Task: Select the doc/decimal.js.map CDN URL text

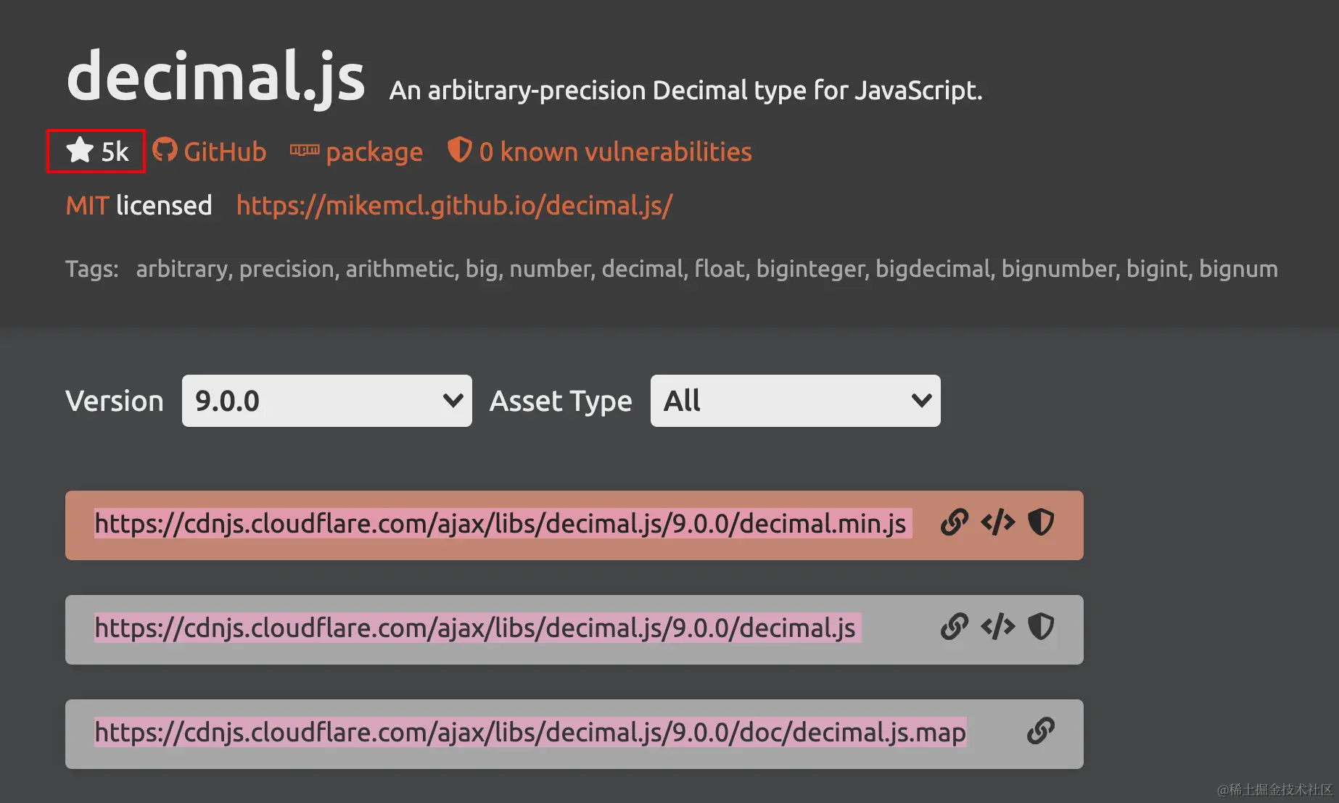Action: click(x=530, y=733)
